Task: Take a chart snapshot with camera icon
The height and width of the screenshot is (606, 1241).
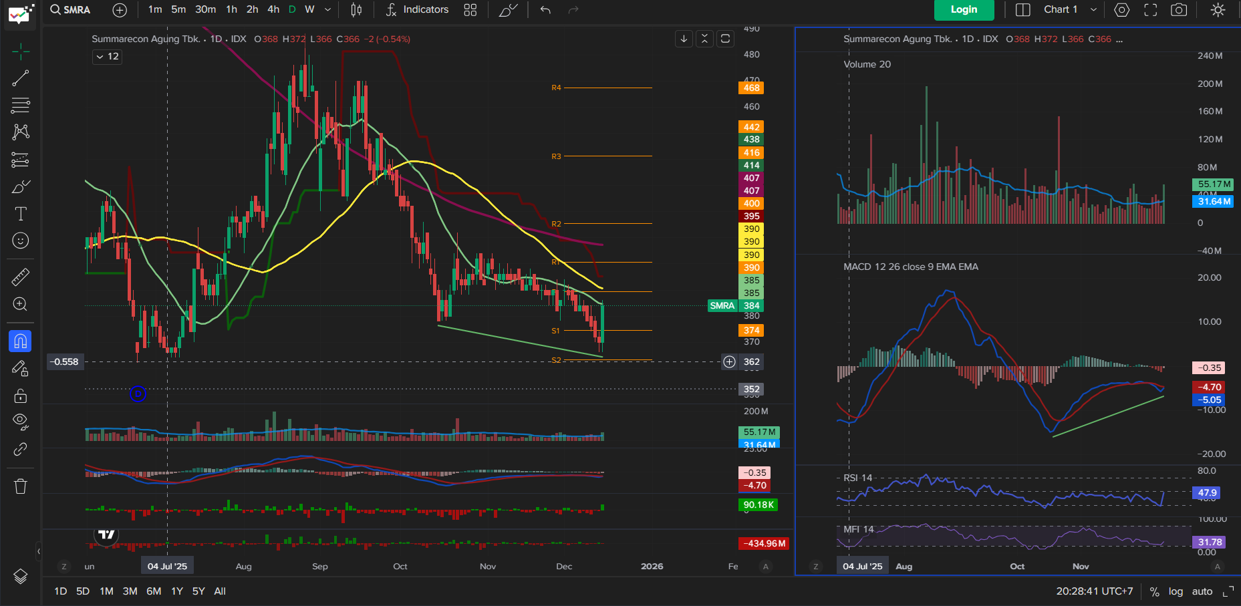Action: point(1179,10)
